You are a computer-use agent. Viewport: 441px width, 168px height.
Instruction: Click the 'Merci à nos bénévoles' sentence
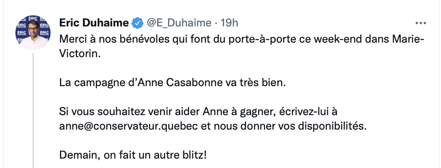click(241, 46)
